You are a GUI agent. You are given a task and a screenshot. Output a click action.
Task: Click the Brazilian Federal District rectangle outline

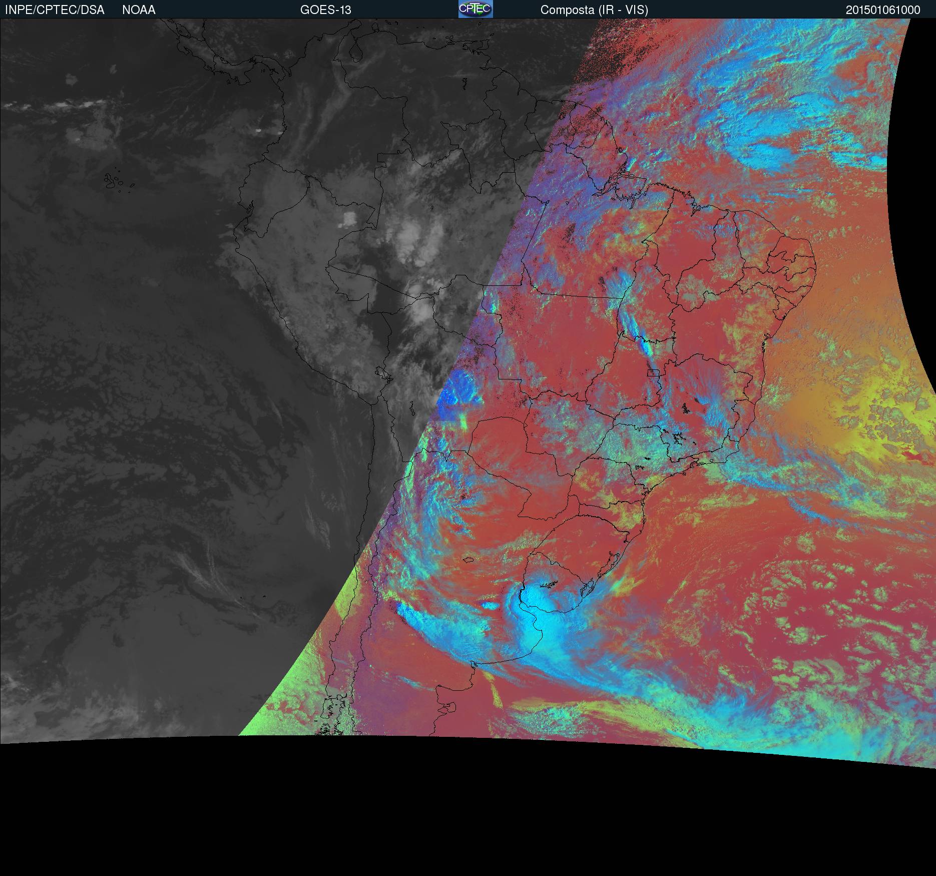pyautogui.click(x=653, y=372)
